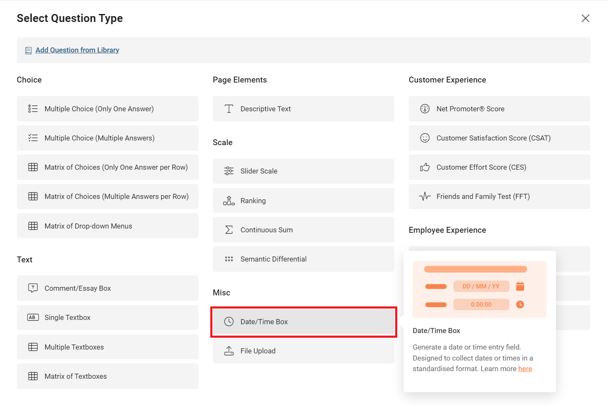
Task: Click the Slider Scale icon
Action: 229,171
